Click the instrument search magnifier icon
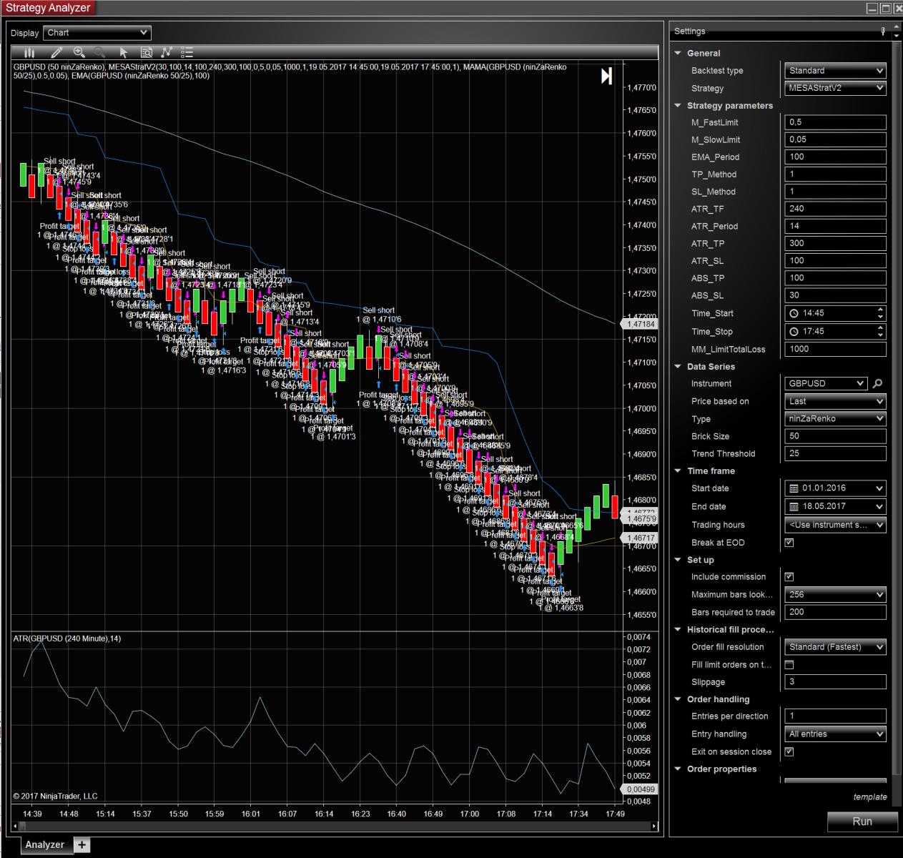The image size is (903, 858). (877, 383)
